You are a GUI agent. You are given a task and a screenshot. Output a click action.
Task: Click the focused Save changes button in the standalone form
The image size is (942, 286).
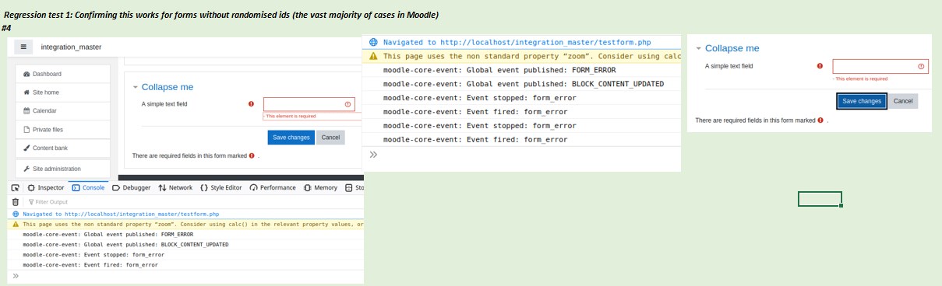(x=862, y=101)
